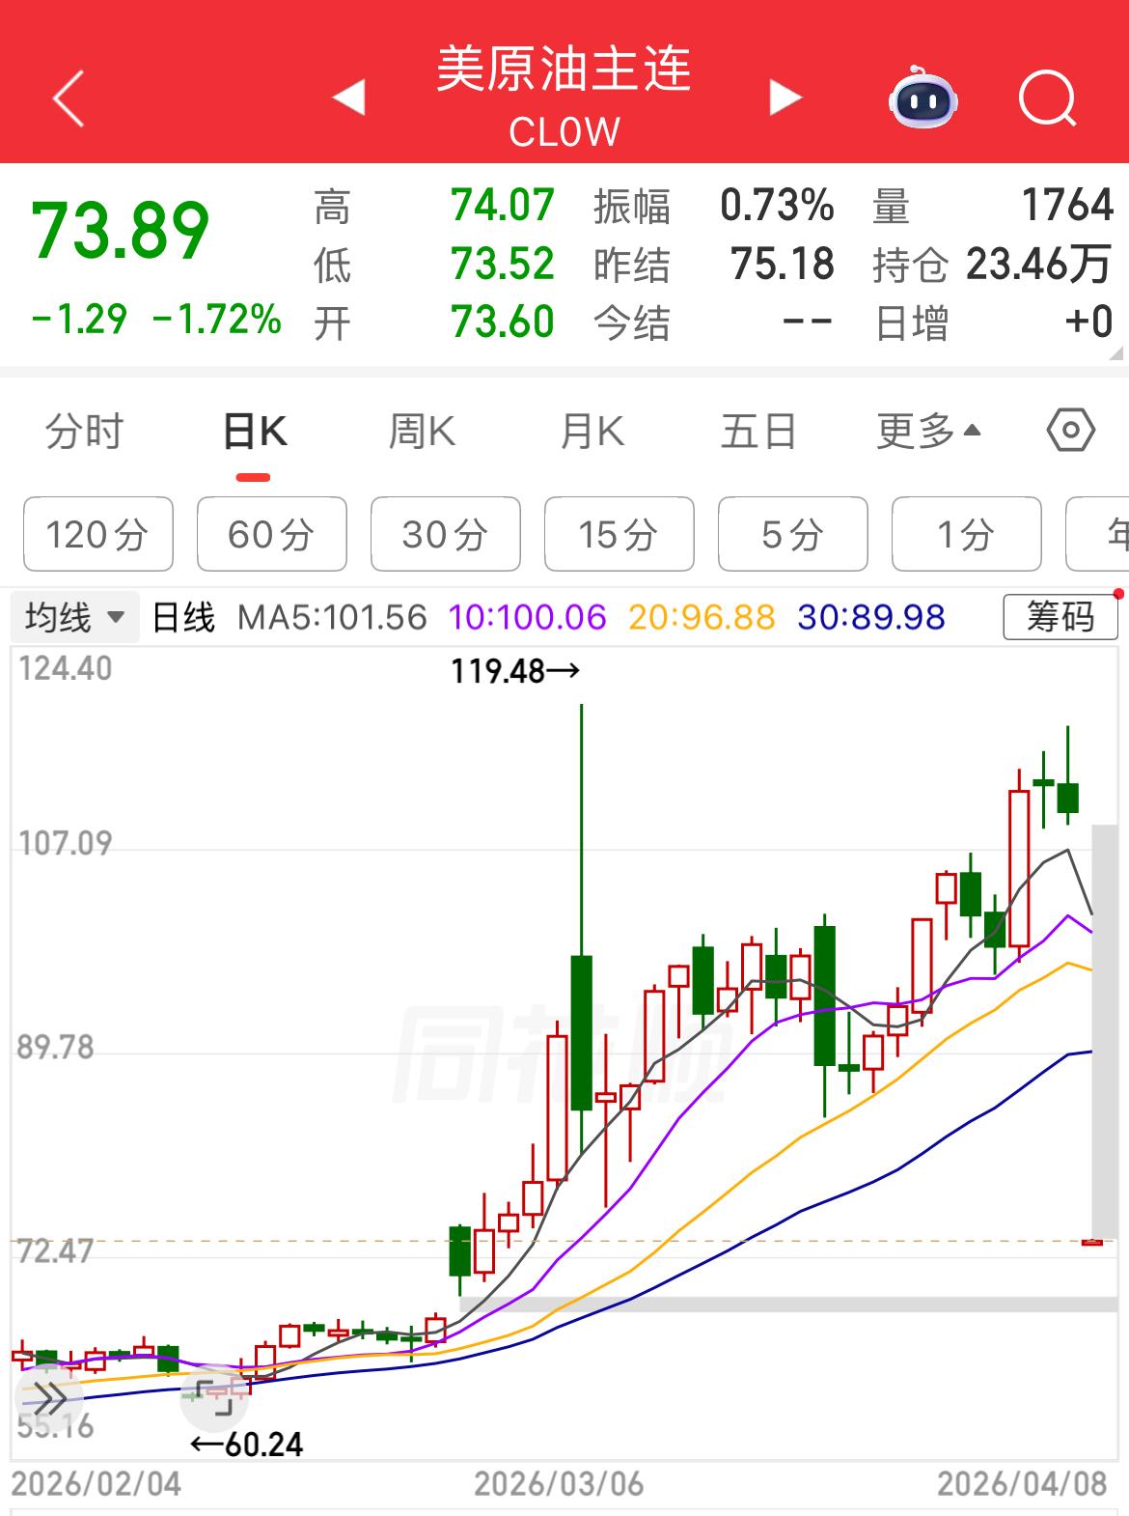Open the 均线 indicator dropdown
Image resolution: width=1129 pixels, height=1516 pixels.
click(75, 617)
